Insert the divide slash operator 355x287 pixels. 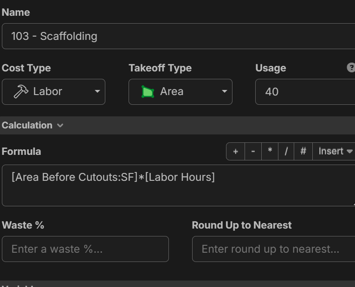tap(286, 152)
